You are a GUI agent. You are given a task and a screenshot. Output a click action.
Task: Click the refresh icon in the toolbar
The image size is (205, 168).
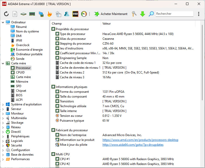[6, 14]
